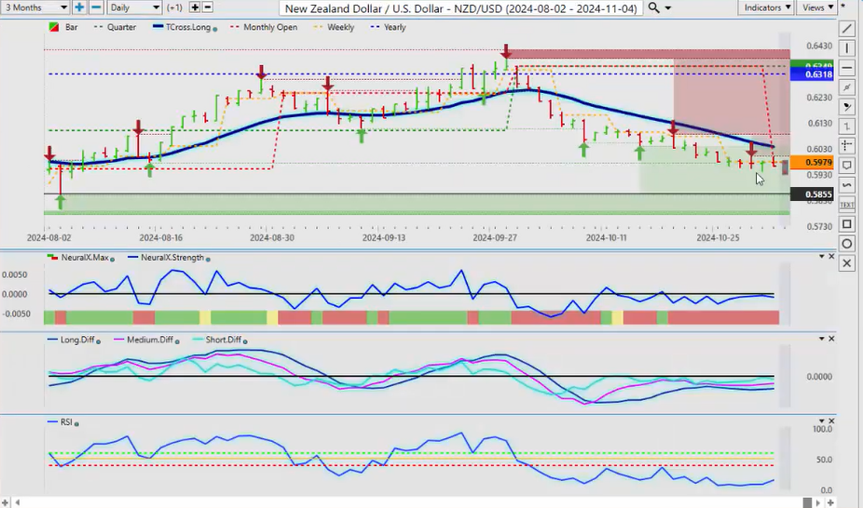This screenshot has height=508, width=863.
Task: Select the rectangle drawing tool
Action: pos(846,224)
